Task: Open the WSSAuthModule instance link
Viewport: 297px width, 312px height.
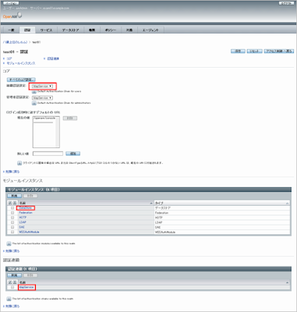Action: [x=29, y=232]
